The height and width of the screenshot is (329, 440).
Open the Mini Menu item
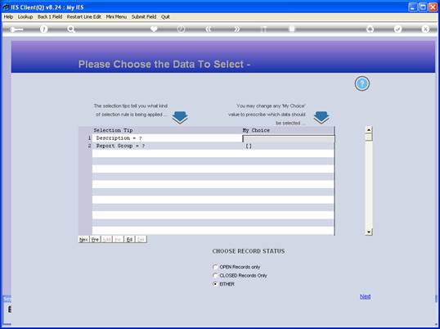pyautogui.click(x=116, y=17)
